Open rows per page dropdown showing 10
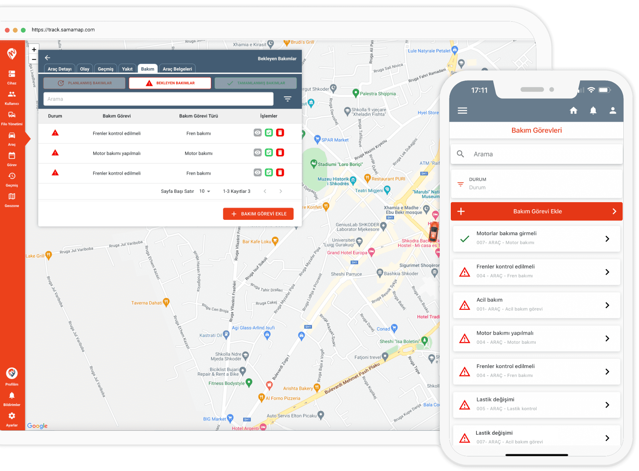 point(205,191)
